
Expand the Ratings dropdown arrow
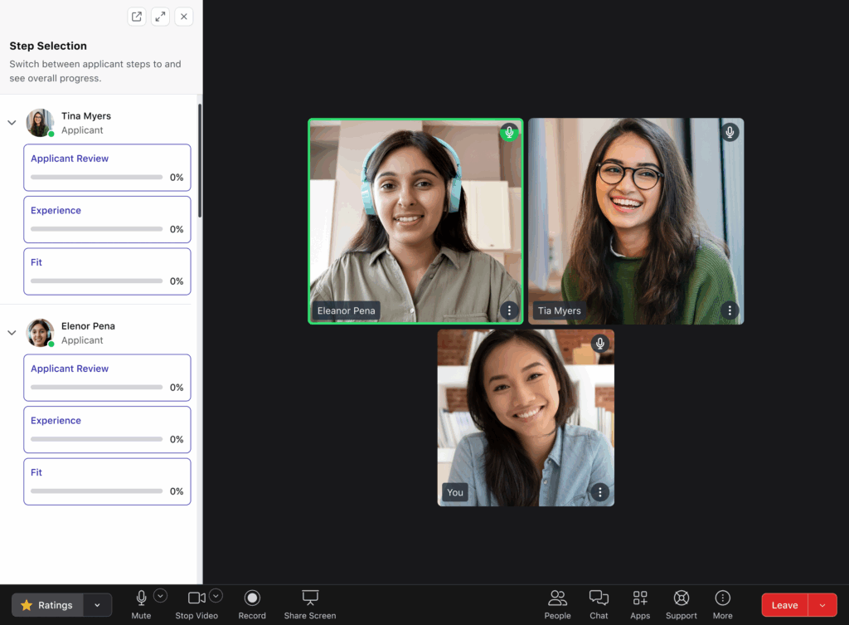[98, 605]
